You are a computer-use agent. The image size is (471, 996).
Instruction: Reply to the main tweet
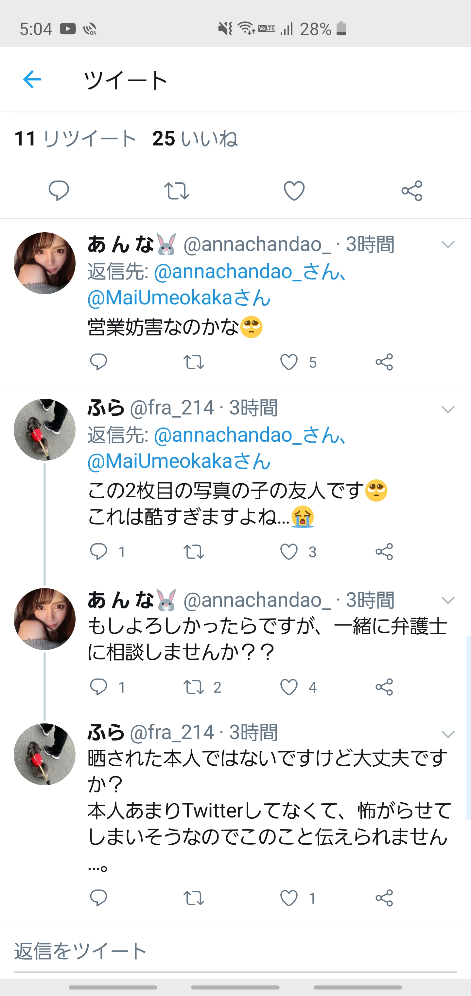59,190
